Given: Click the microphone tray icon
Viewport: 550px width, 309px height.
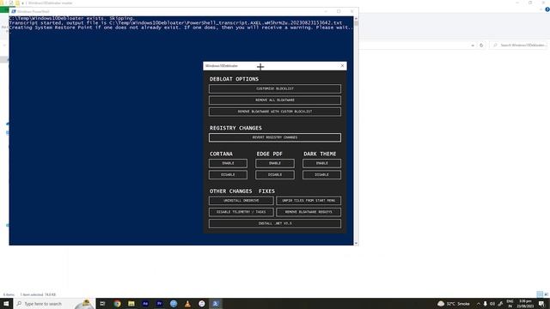Looking at the screenshot, I should (x=485, y=304).
